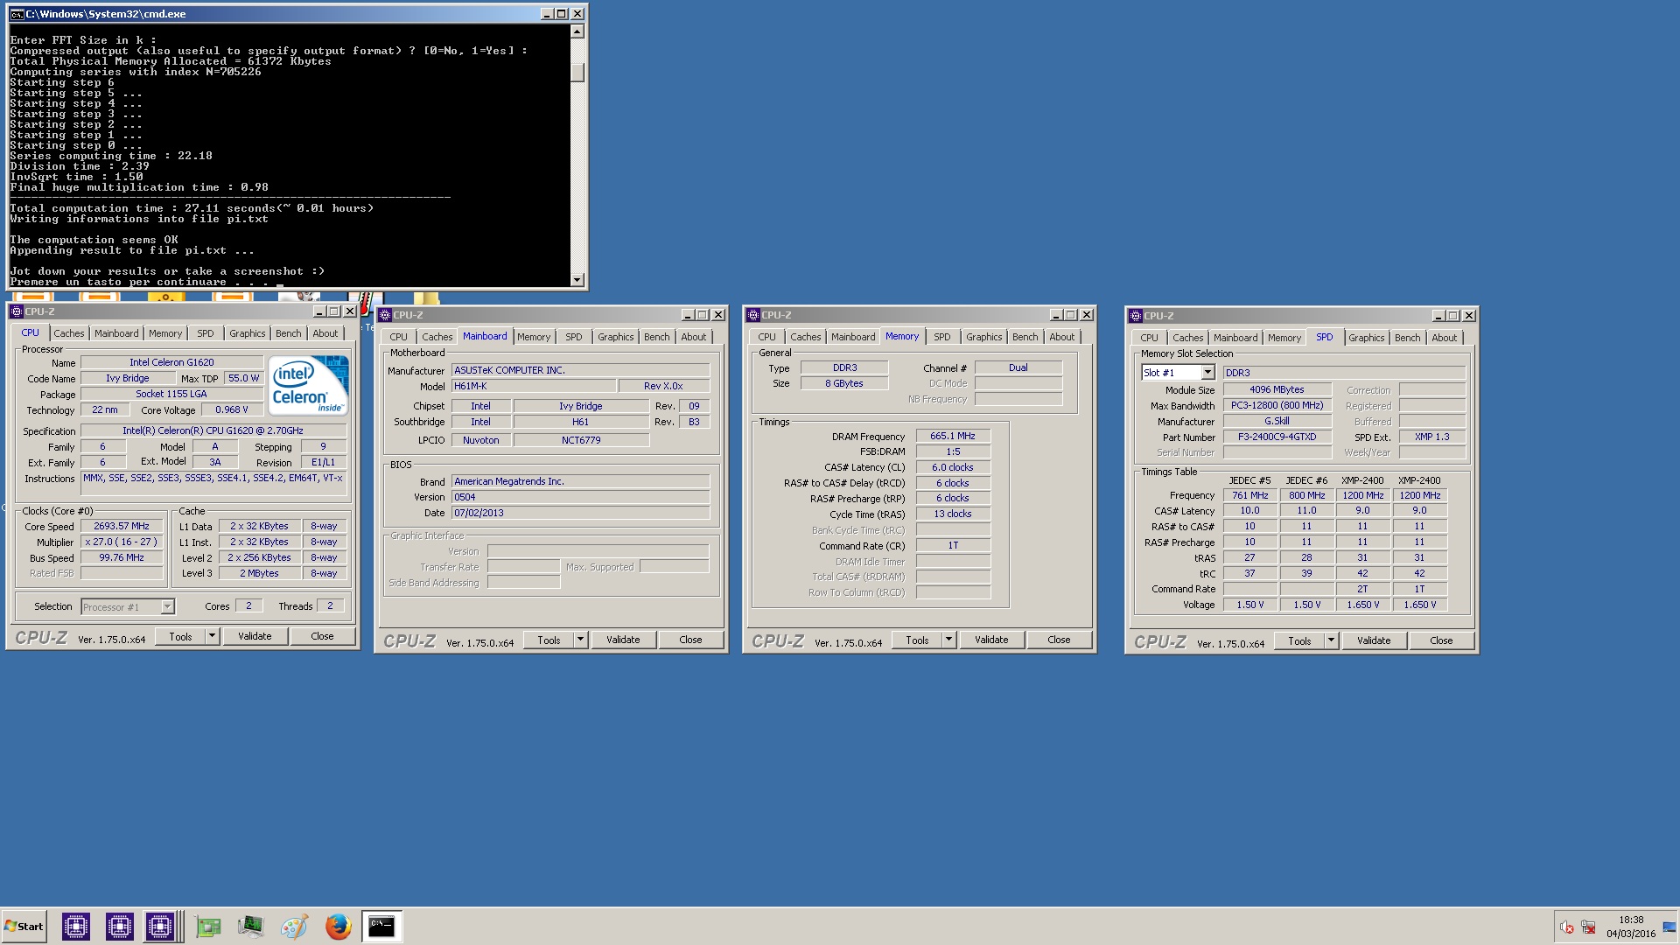
Task: Click Tools button in CPU window
Action: tap(180, 636)
